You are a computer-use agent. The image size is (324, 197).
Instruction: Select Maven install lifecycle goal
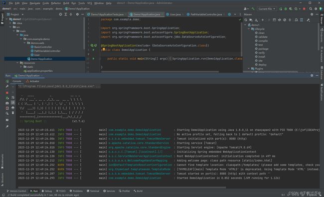261,57
